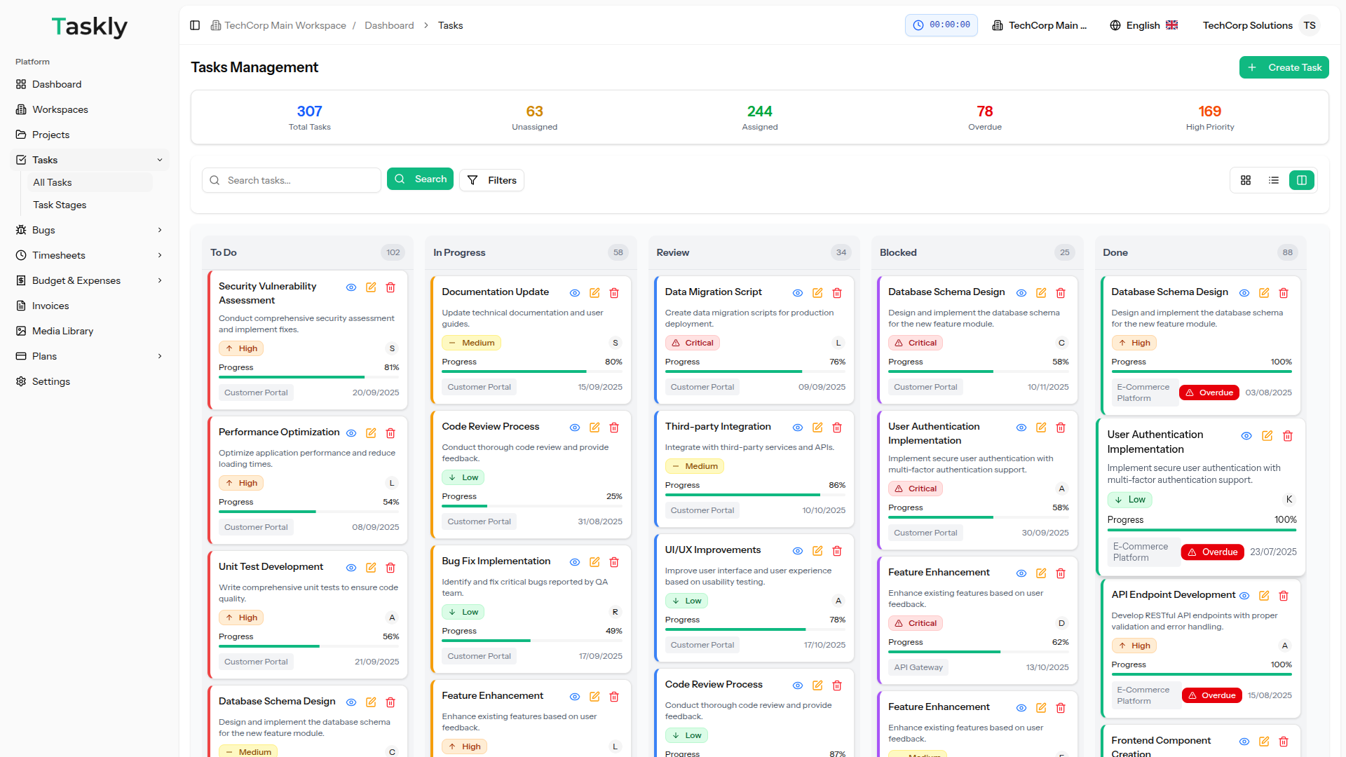
Task: Edit the Documentation Update task
Action: click(x=594, y=293)
